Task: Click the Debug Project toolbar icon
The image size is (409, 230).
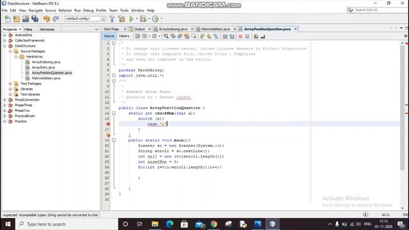Action: (143, 19)
